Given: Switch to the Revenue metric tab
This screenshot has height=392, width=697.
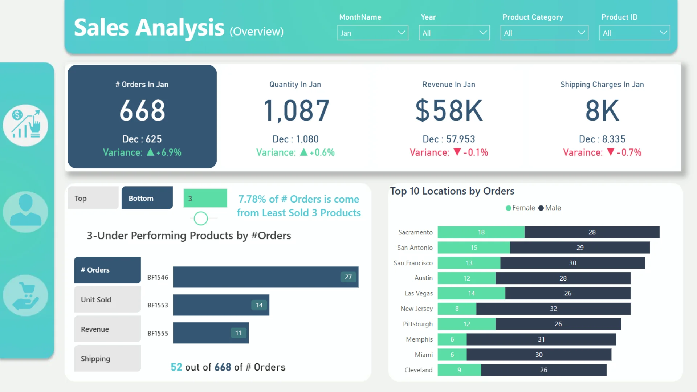Looking at the screenshot, I should pos(107,329).
